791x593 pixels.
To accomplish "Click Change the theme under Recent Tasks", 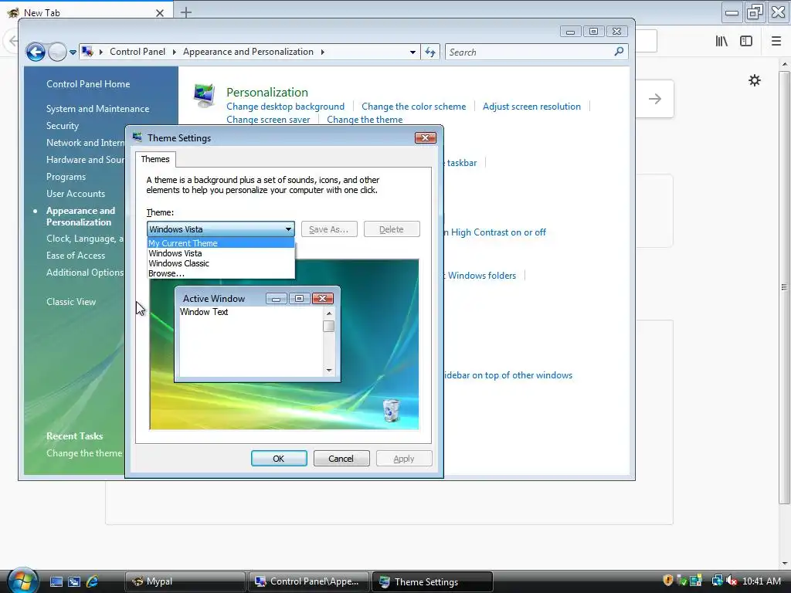I will click(x=84, y=453).
